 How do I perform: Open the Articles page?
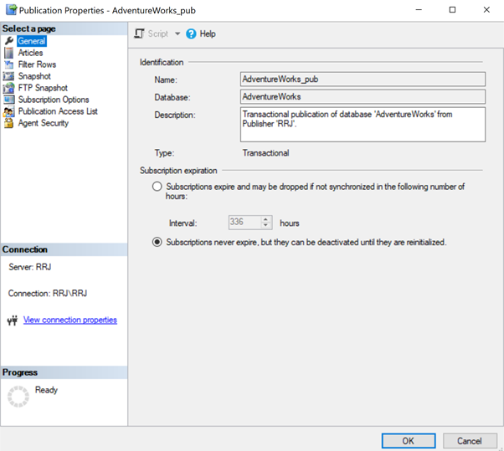(x=30, y=53)
